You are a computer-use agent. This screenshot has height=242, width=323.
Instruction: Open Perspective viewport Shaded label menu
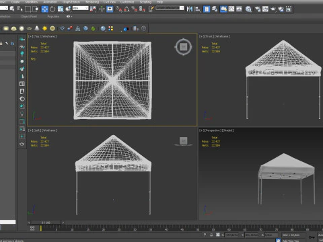point(228,130)
